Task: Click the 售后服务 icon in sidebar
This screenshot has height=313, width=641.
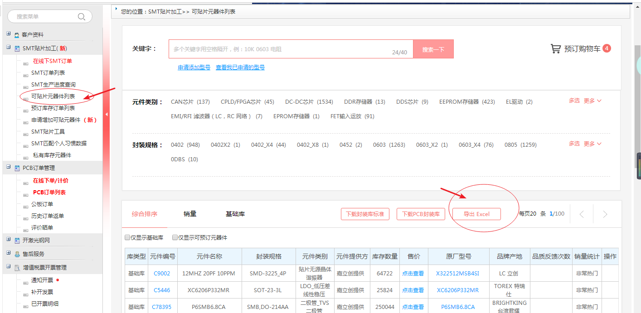Action: pyautogui.click(x=17, y=255)
